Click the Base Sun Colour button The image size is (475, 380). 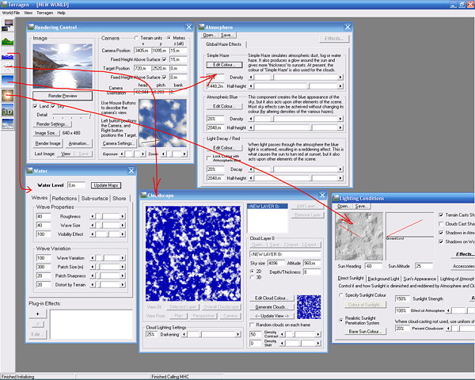(365, 331)
